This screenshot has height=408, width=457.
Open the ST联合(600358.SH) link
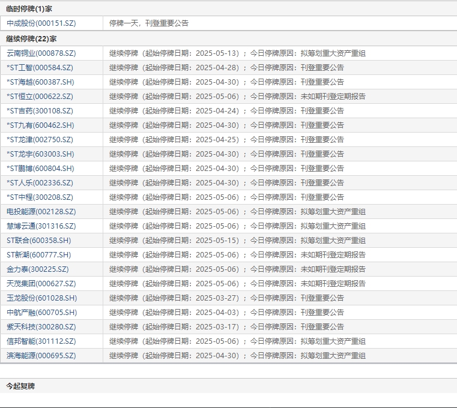(x=39, y=241)
